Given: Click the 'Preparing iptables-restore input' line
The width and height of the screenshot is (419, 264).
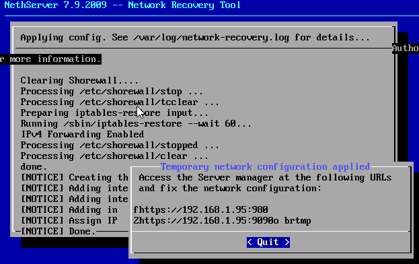Looking at the screenshot, I should pyautogui.click(x=114, y=113).
